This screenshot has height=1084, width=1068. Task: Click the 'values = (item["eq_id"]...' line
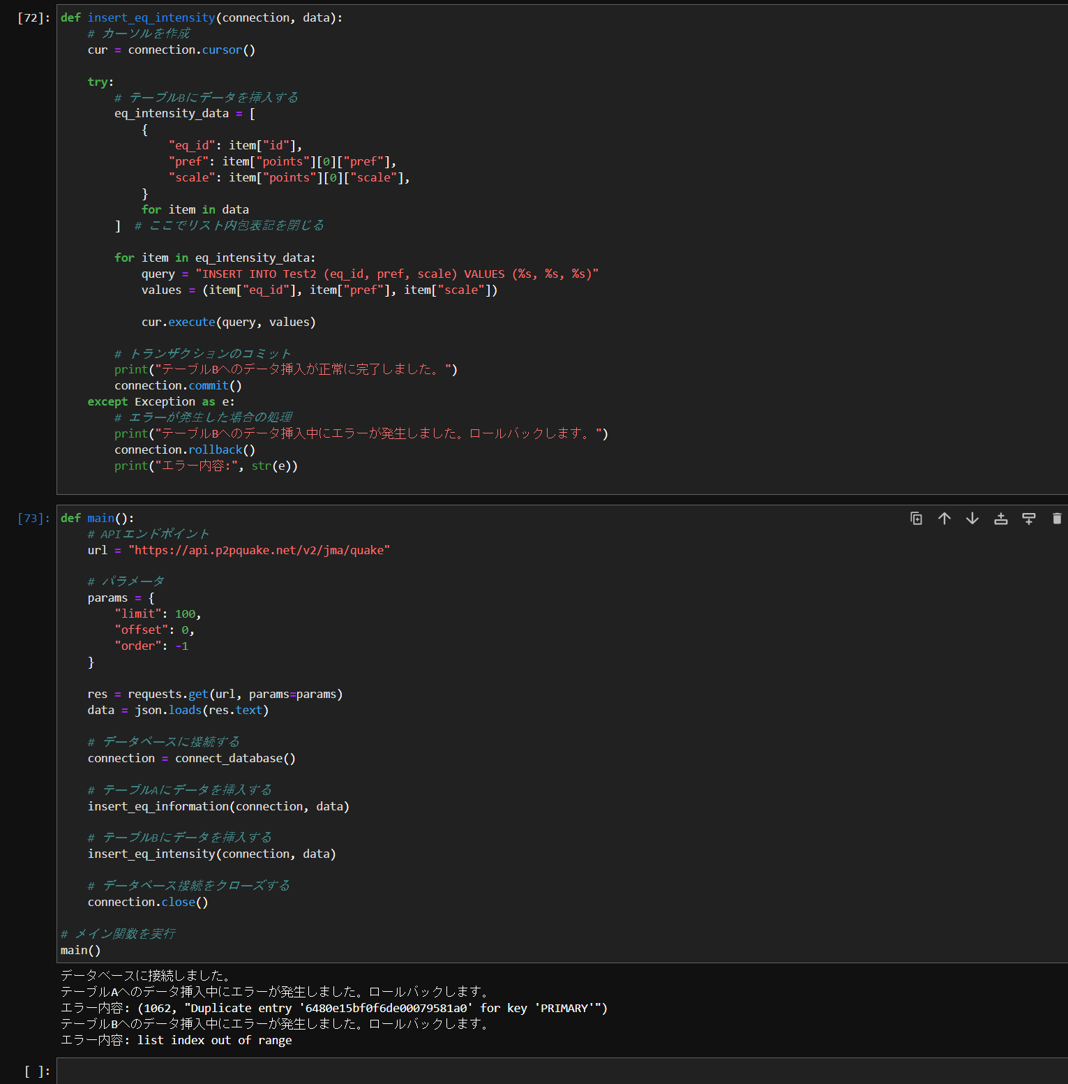point(319,290)
